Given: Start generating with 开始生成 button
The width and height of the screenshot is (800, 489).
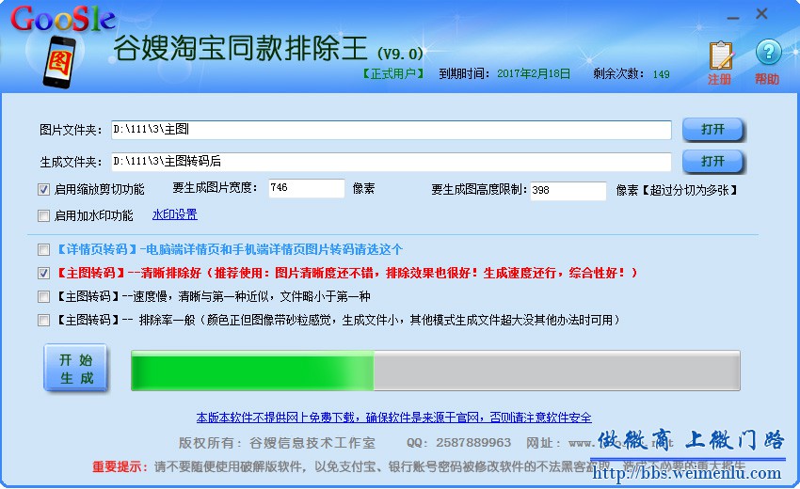Looking at the screenshot, I should 75,368.
